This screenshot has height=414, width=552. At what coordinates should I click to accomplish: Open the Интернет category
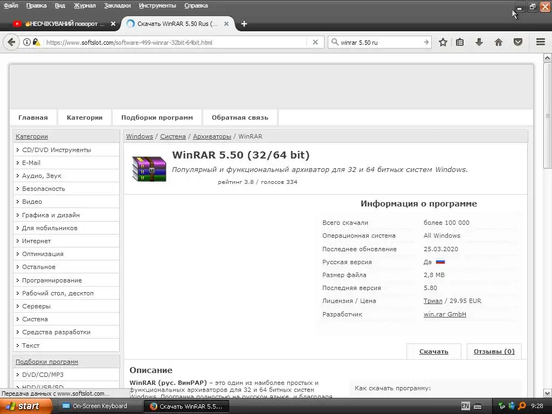pos(36,241)
